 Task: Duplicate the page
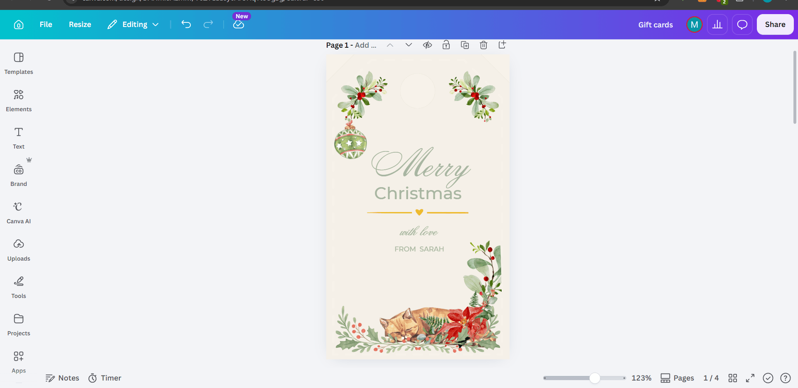coord(465,45)
